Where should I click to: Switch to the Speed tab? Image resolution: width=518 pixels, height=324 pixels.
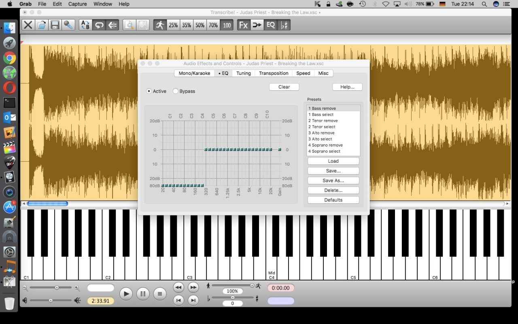303,73
